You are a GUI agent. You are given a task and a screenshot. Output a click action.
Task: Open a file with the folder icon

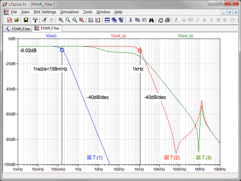coord(17,20)
